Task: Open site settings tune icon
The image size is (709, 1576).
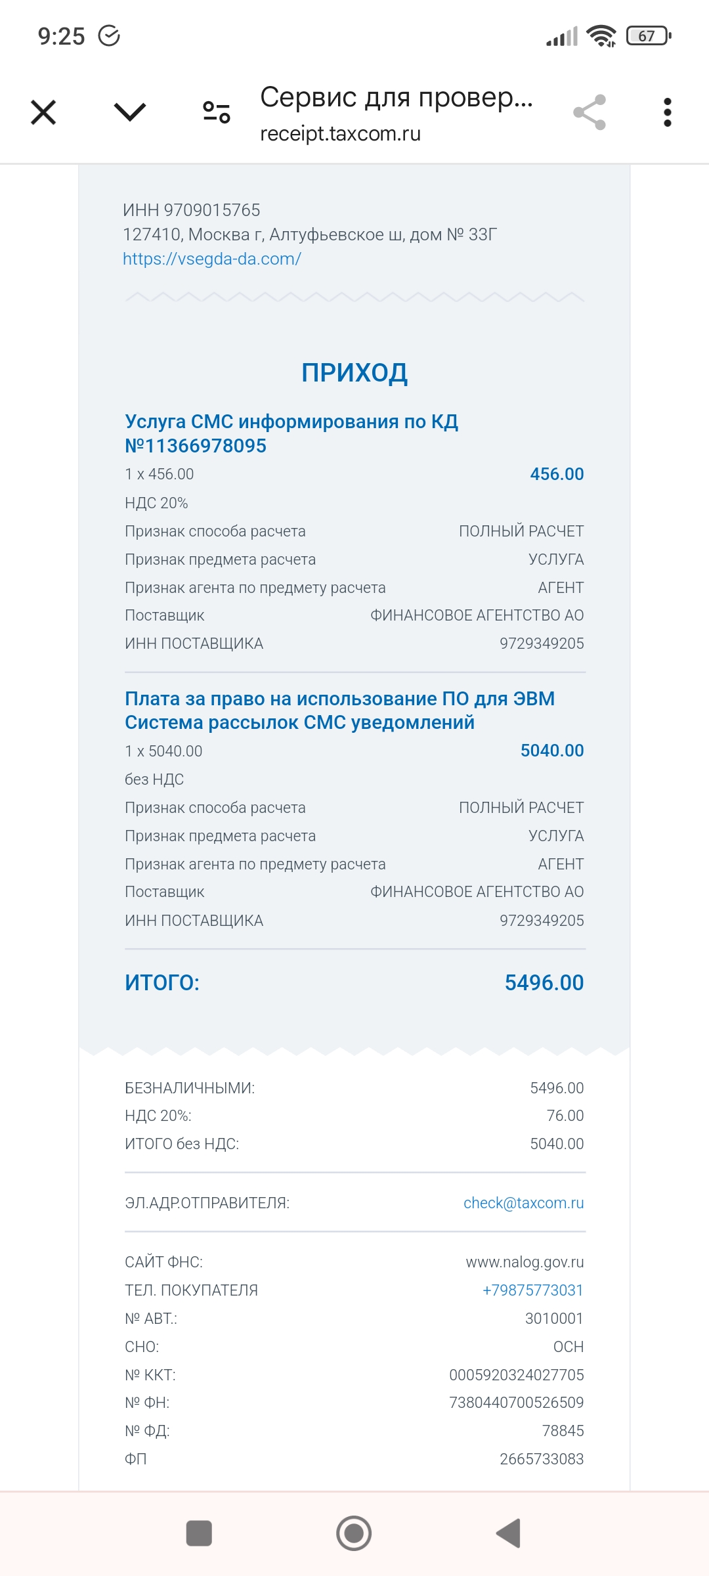Action: [217, 112]
